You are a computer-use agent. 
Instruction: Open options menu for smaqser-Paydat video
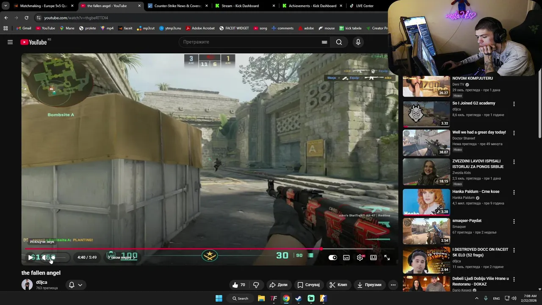pyautogui.click(x=514, y=222)
